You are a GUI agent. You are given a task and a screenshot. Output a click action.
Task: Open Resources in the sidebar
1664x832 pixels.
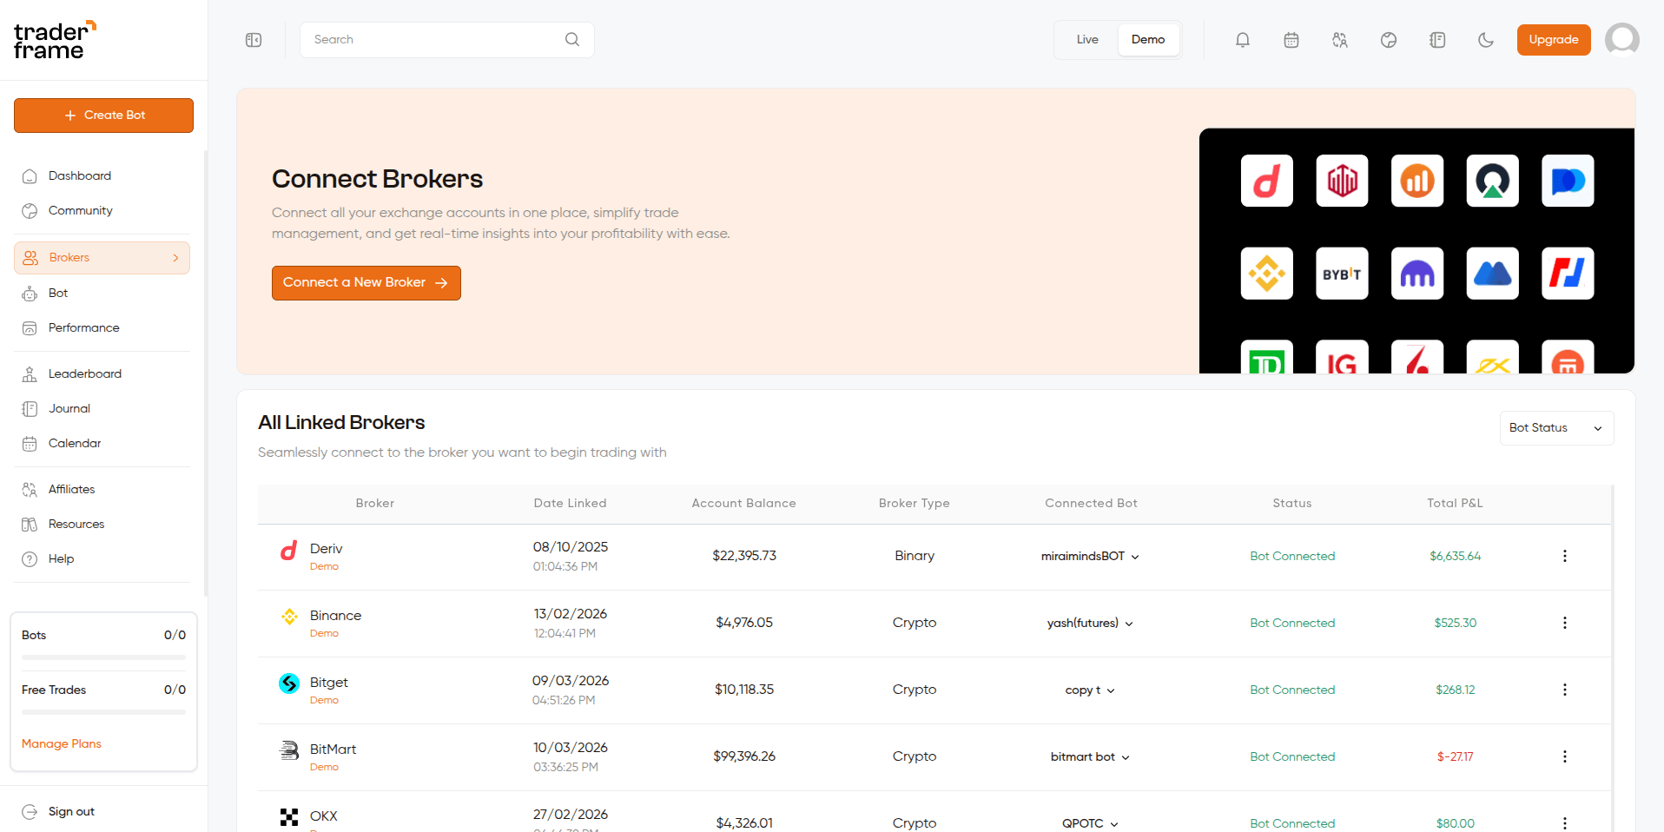(102, 525)
